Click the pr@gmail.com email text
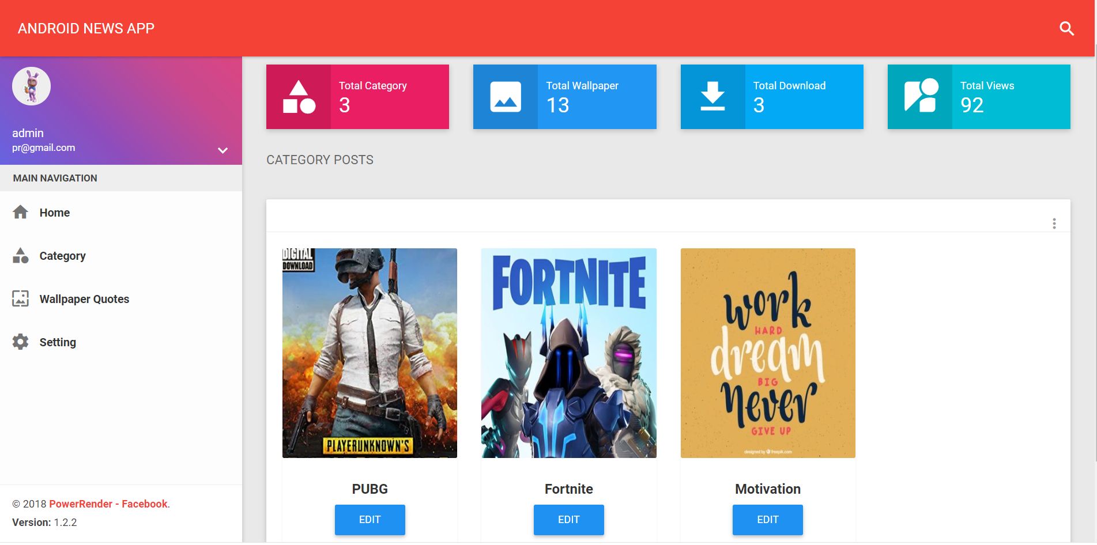 [44, 148]
